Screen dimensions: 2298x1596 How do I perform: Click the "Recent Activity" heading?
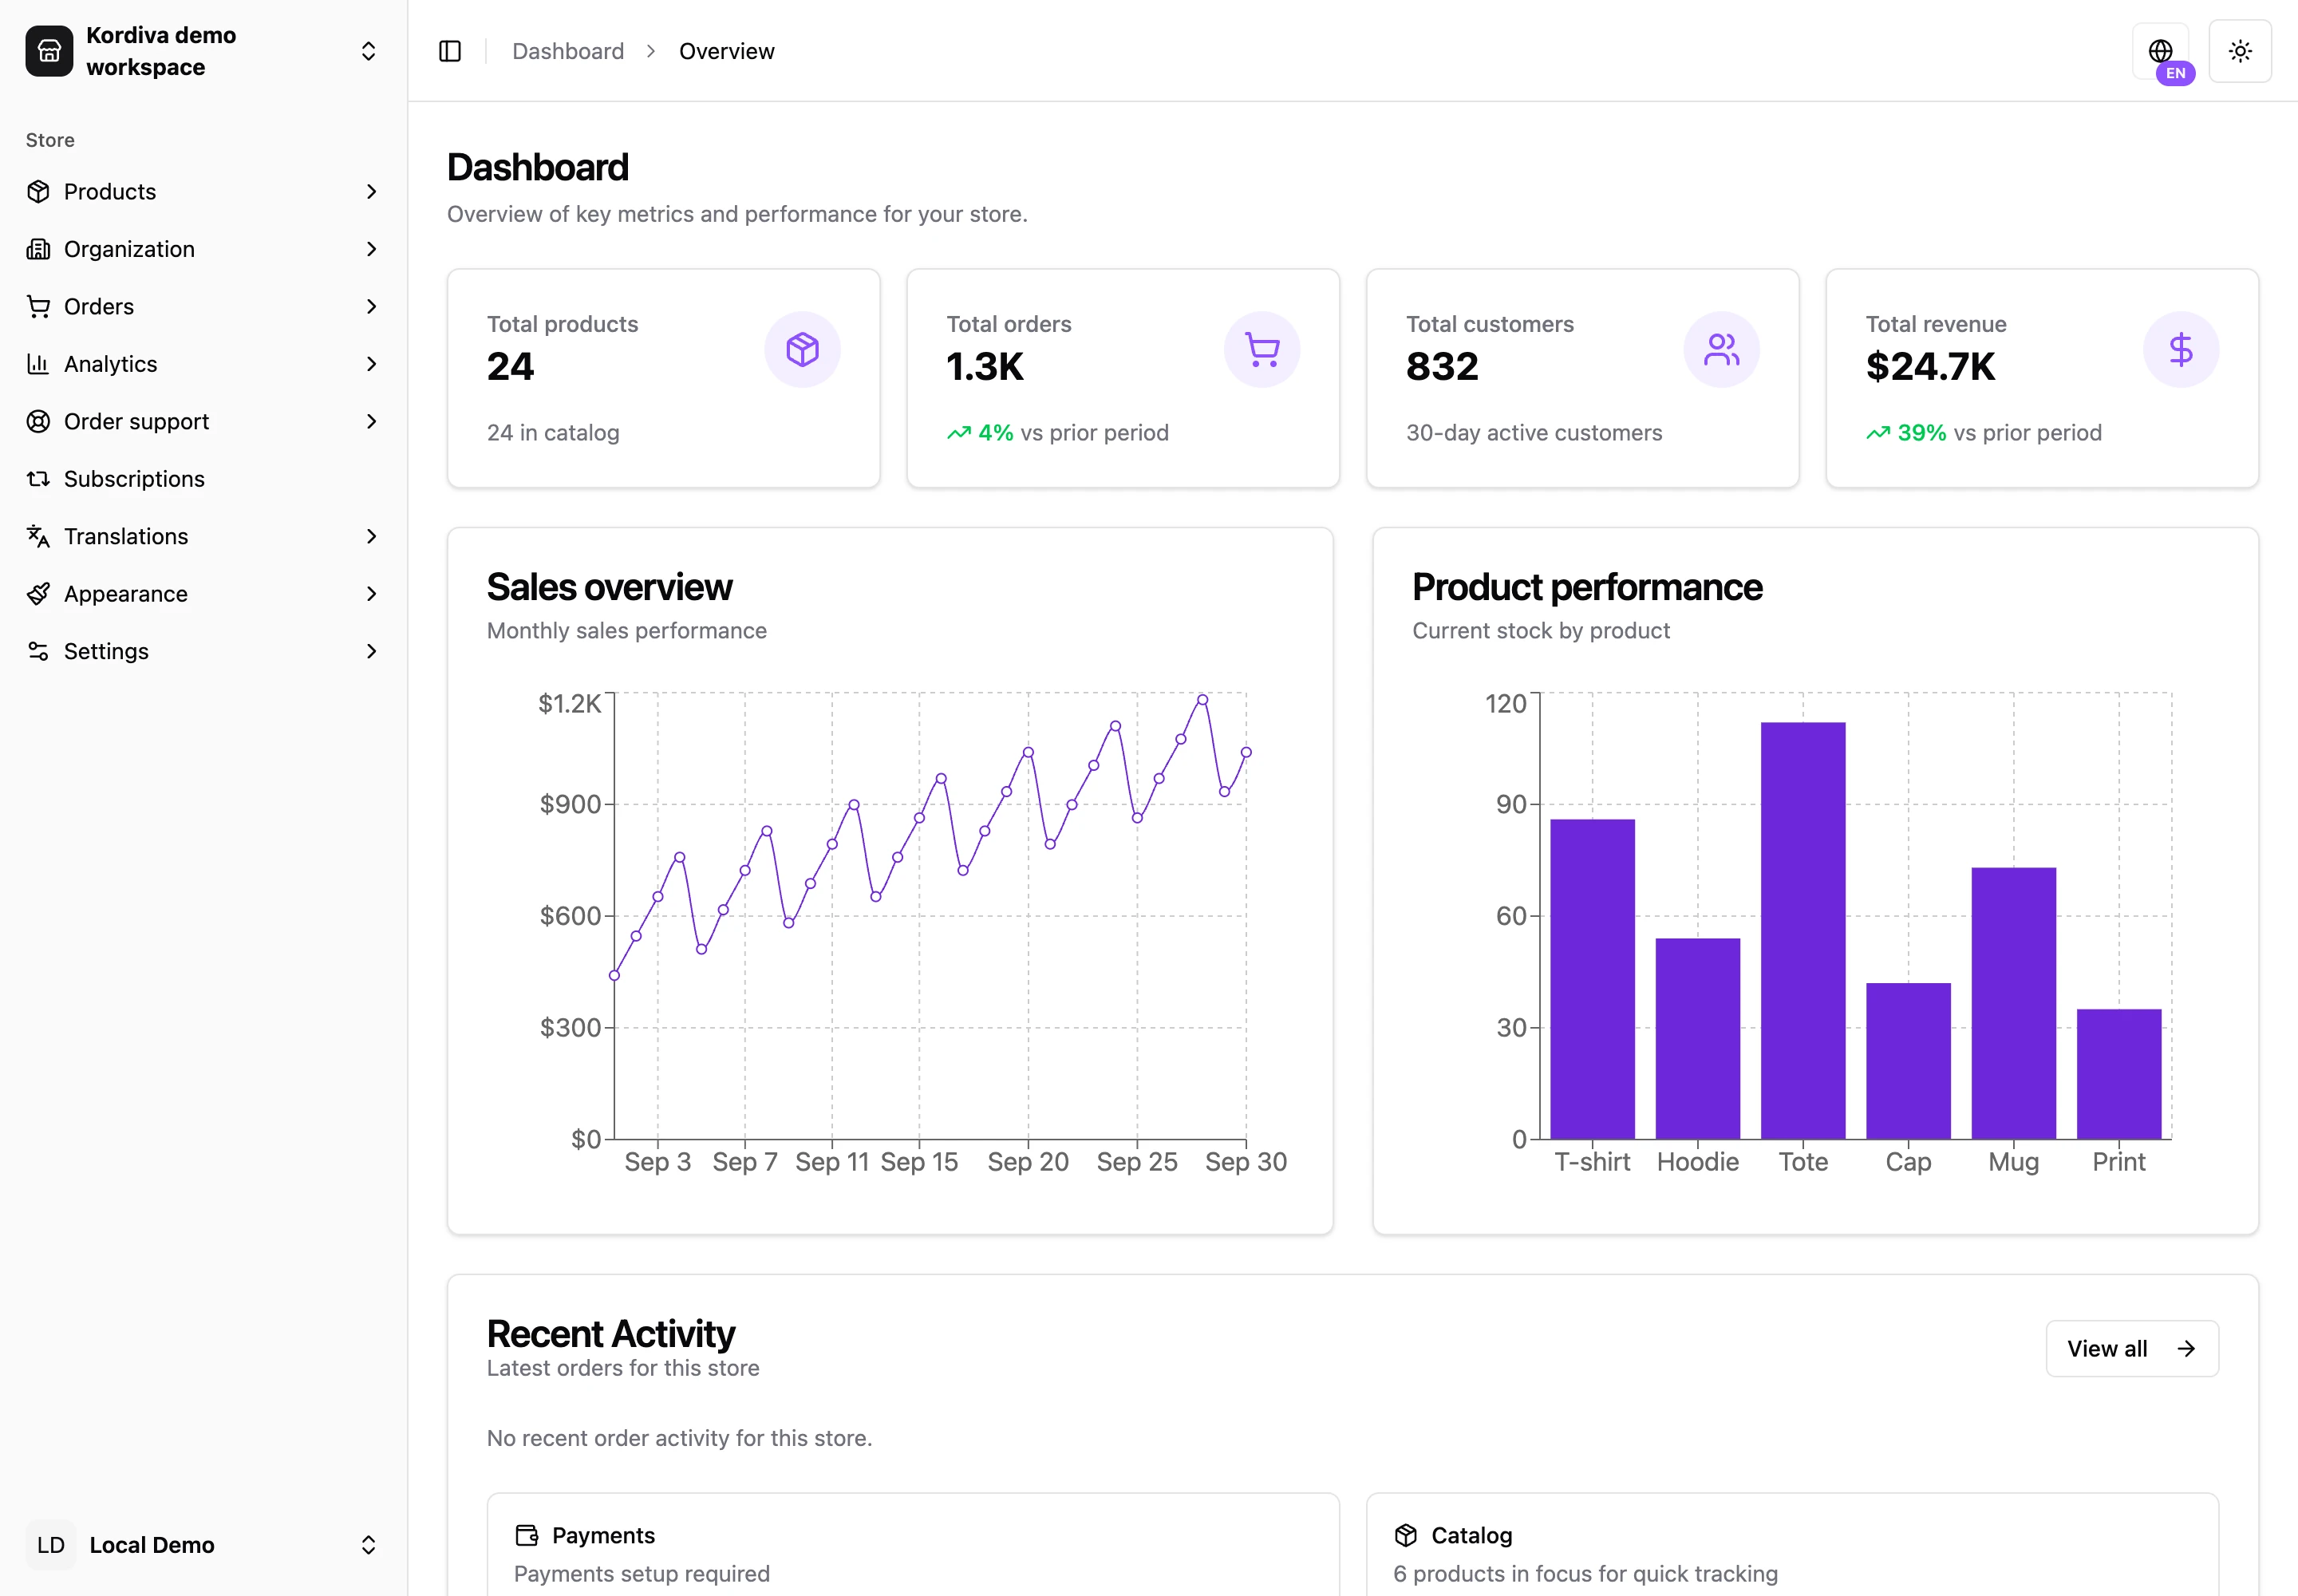coord(610,1334)
